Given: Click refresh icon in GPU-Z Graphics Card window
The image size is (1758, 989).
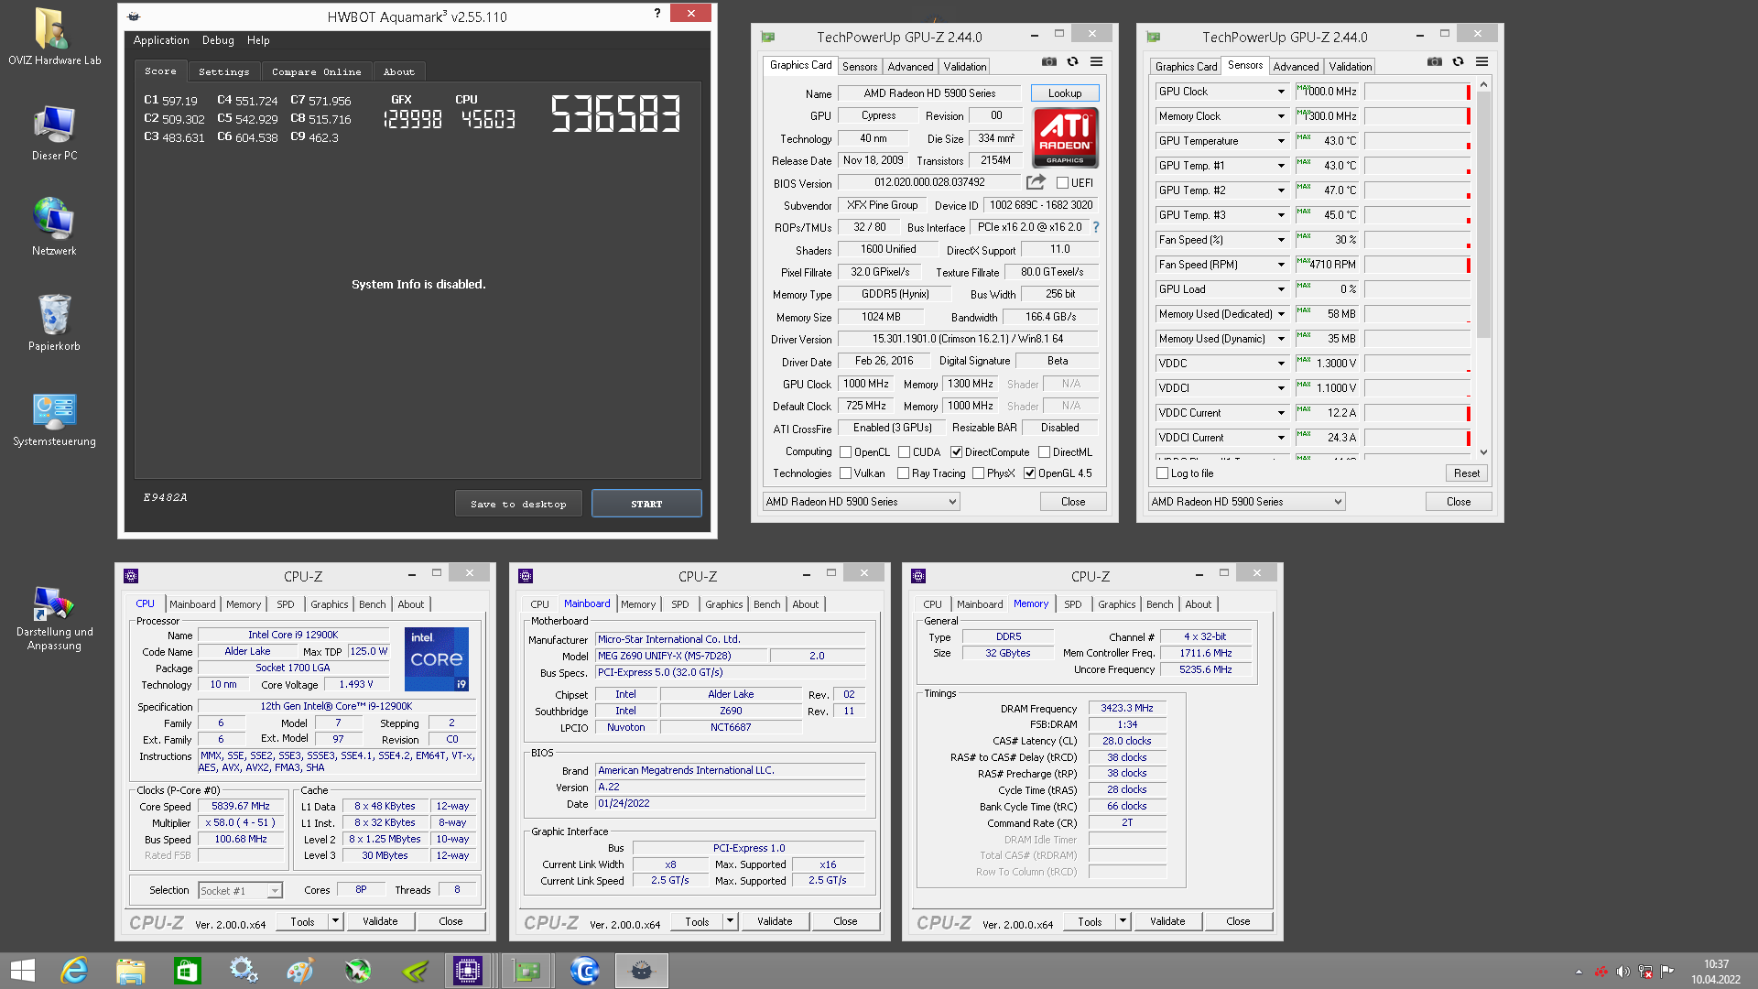Looking at the screenshot, I should (x=1072, y=62).
